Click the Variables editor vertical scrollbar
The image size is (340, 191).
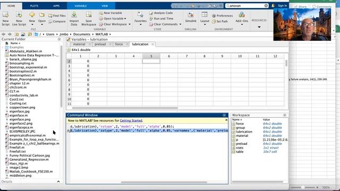point(286,63)
